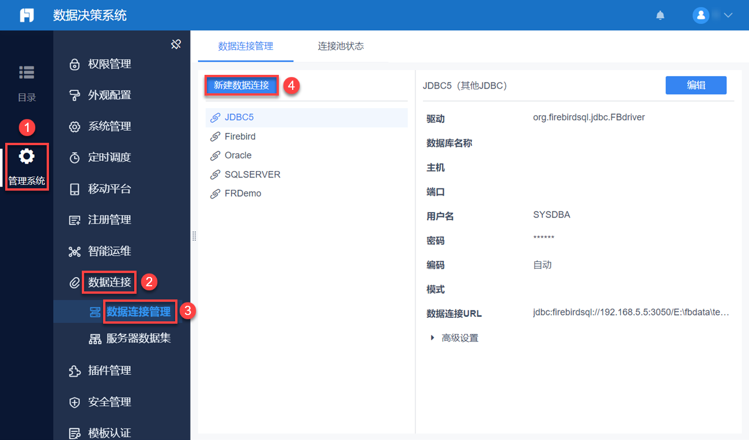Image resolution: width=749 pixels, height=440 pixels.
Task: Open the 管理系统 gear icon
Action: 27,156
